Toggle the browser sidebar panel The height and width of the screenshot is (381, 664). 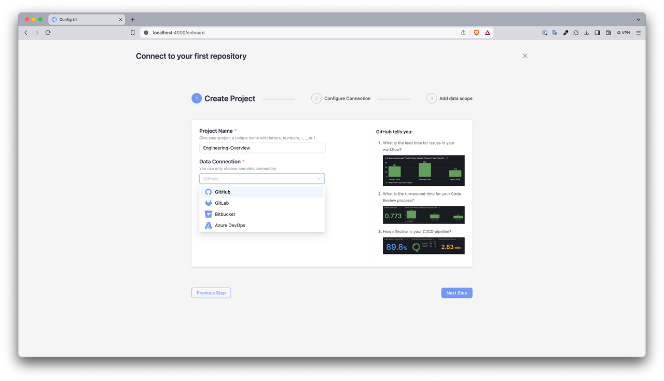click(x=597, y=33)
